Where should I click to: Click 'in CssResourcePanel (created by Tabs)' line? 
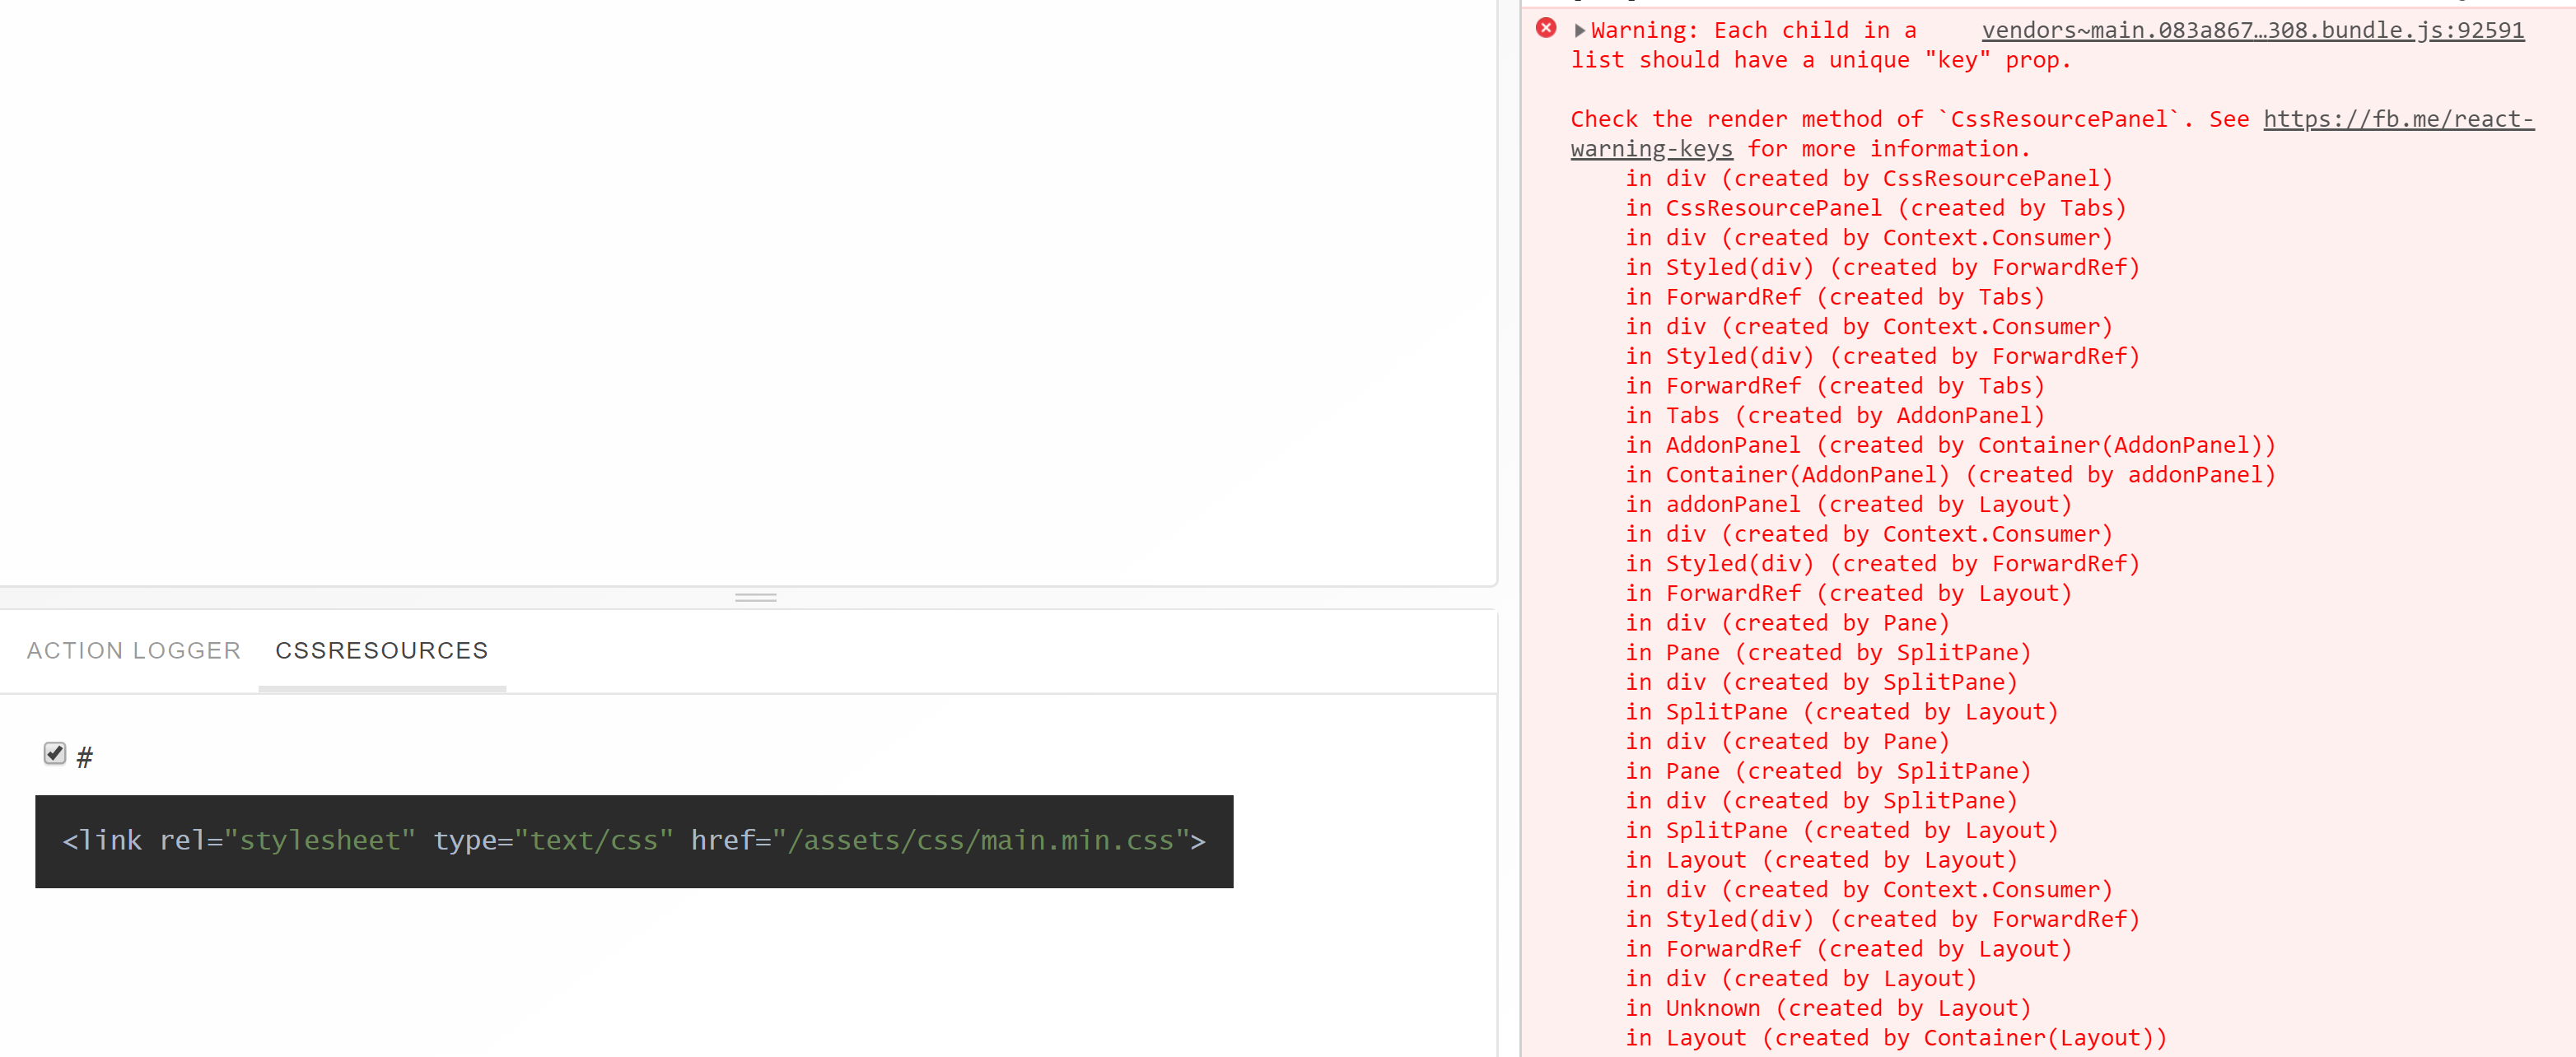click(x=1875, y=208)
